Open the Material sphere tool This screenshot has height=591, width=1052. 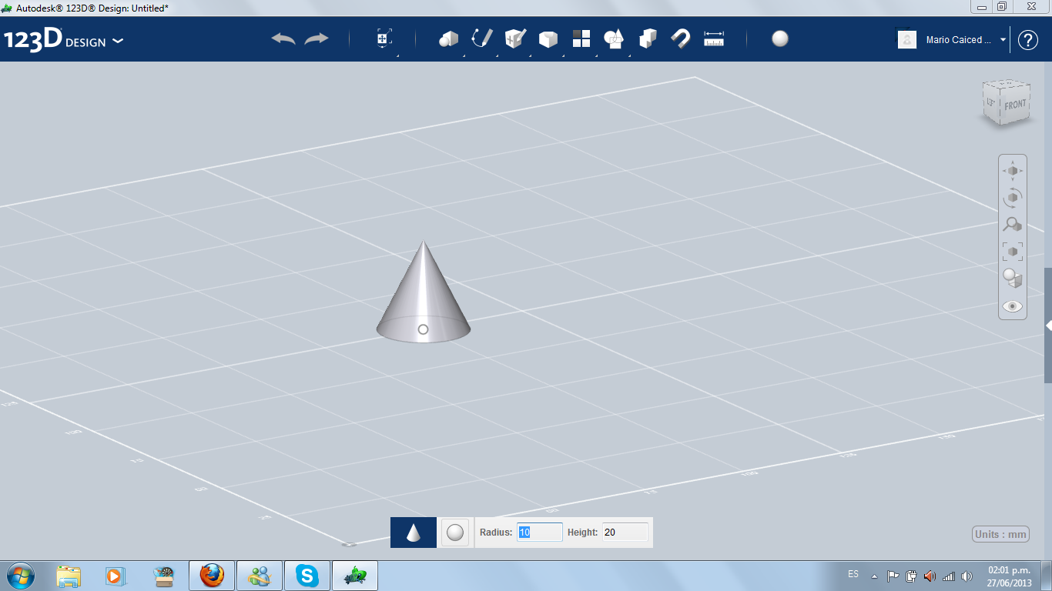click(x=780, y=39)
